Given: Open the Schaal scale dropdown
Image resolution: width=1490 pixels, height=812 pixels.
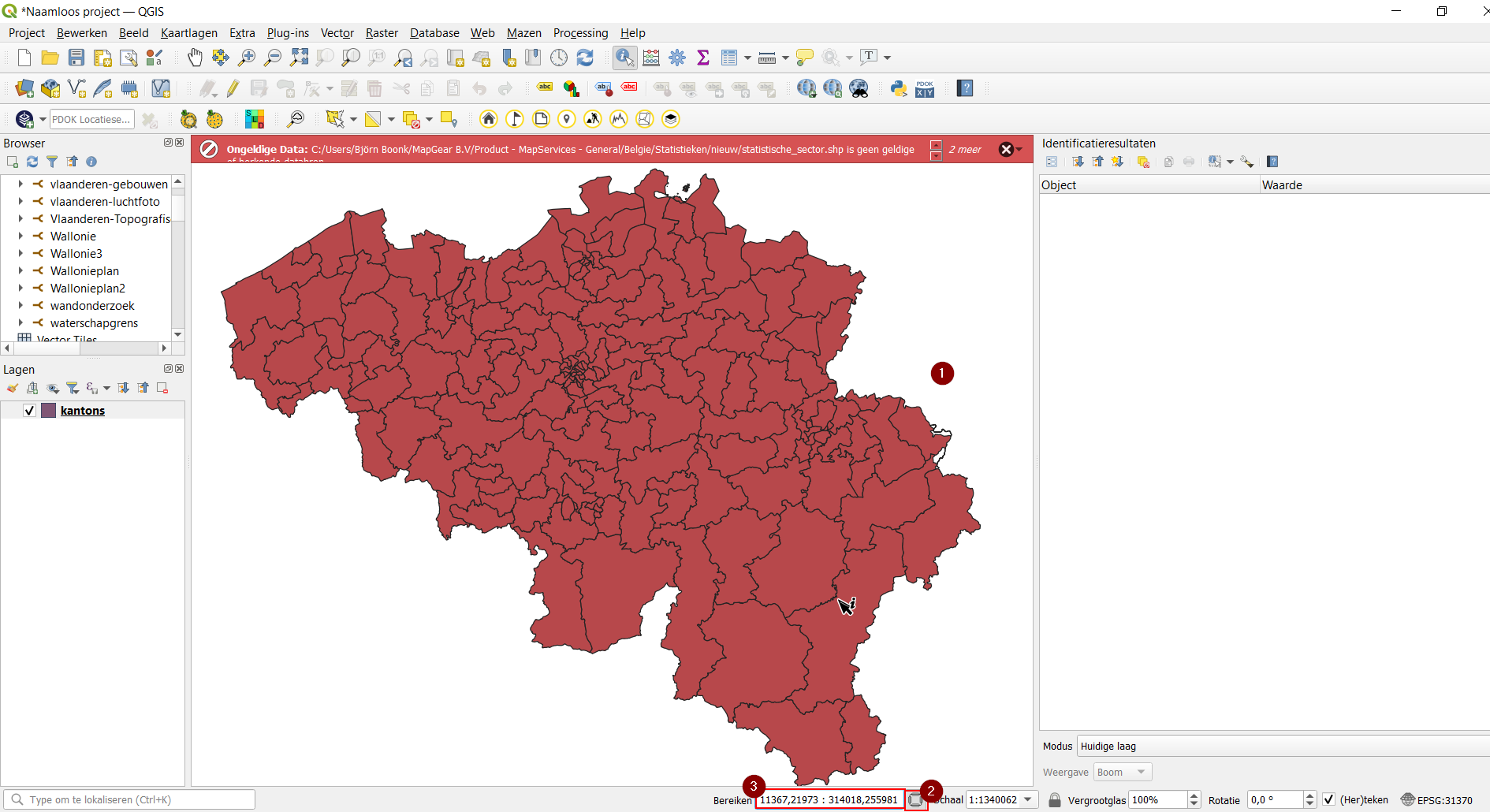Looking at the screenshot, I should tap(1028, 799).
